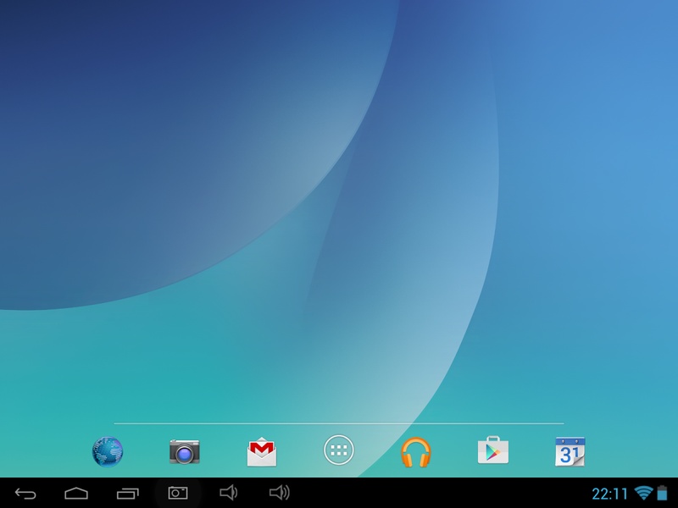This screenshot has width=678, height=508.
Task: Click the 22:11 clock
Action: [609, 494]
